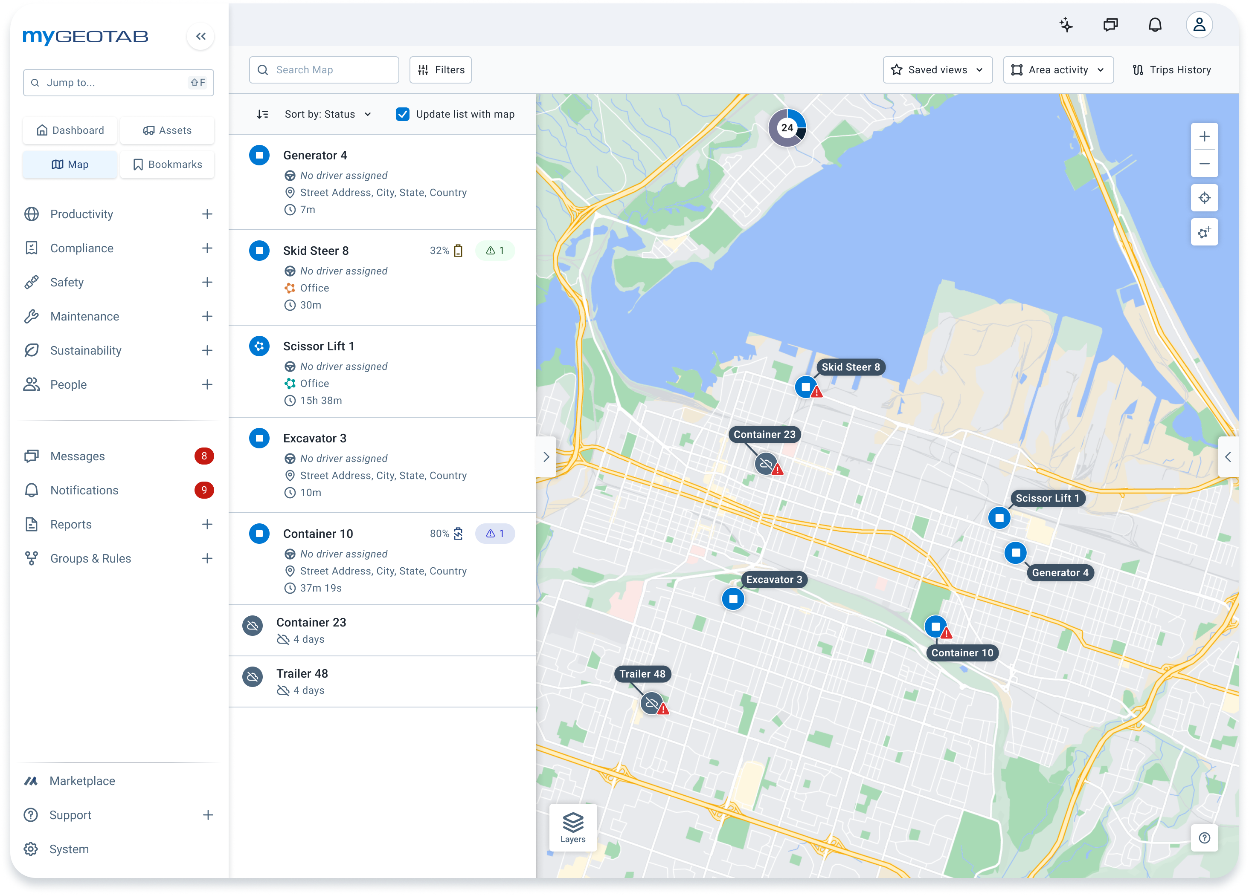Image resolution: width=1249 pixels, height=895 pixels.
Task: Select Container 23 offline map marker
Action: pyautogui.click(x=766, y=464)
